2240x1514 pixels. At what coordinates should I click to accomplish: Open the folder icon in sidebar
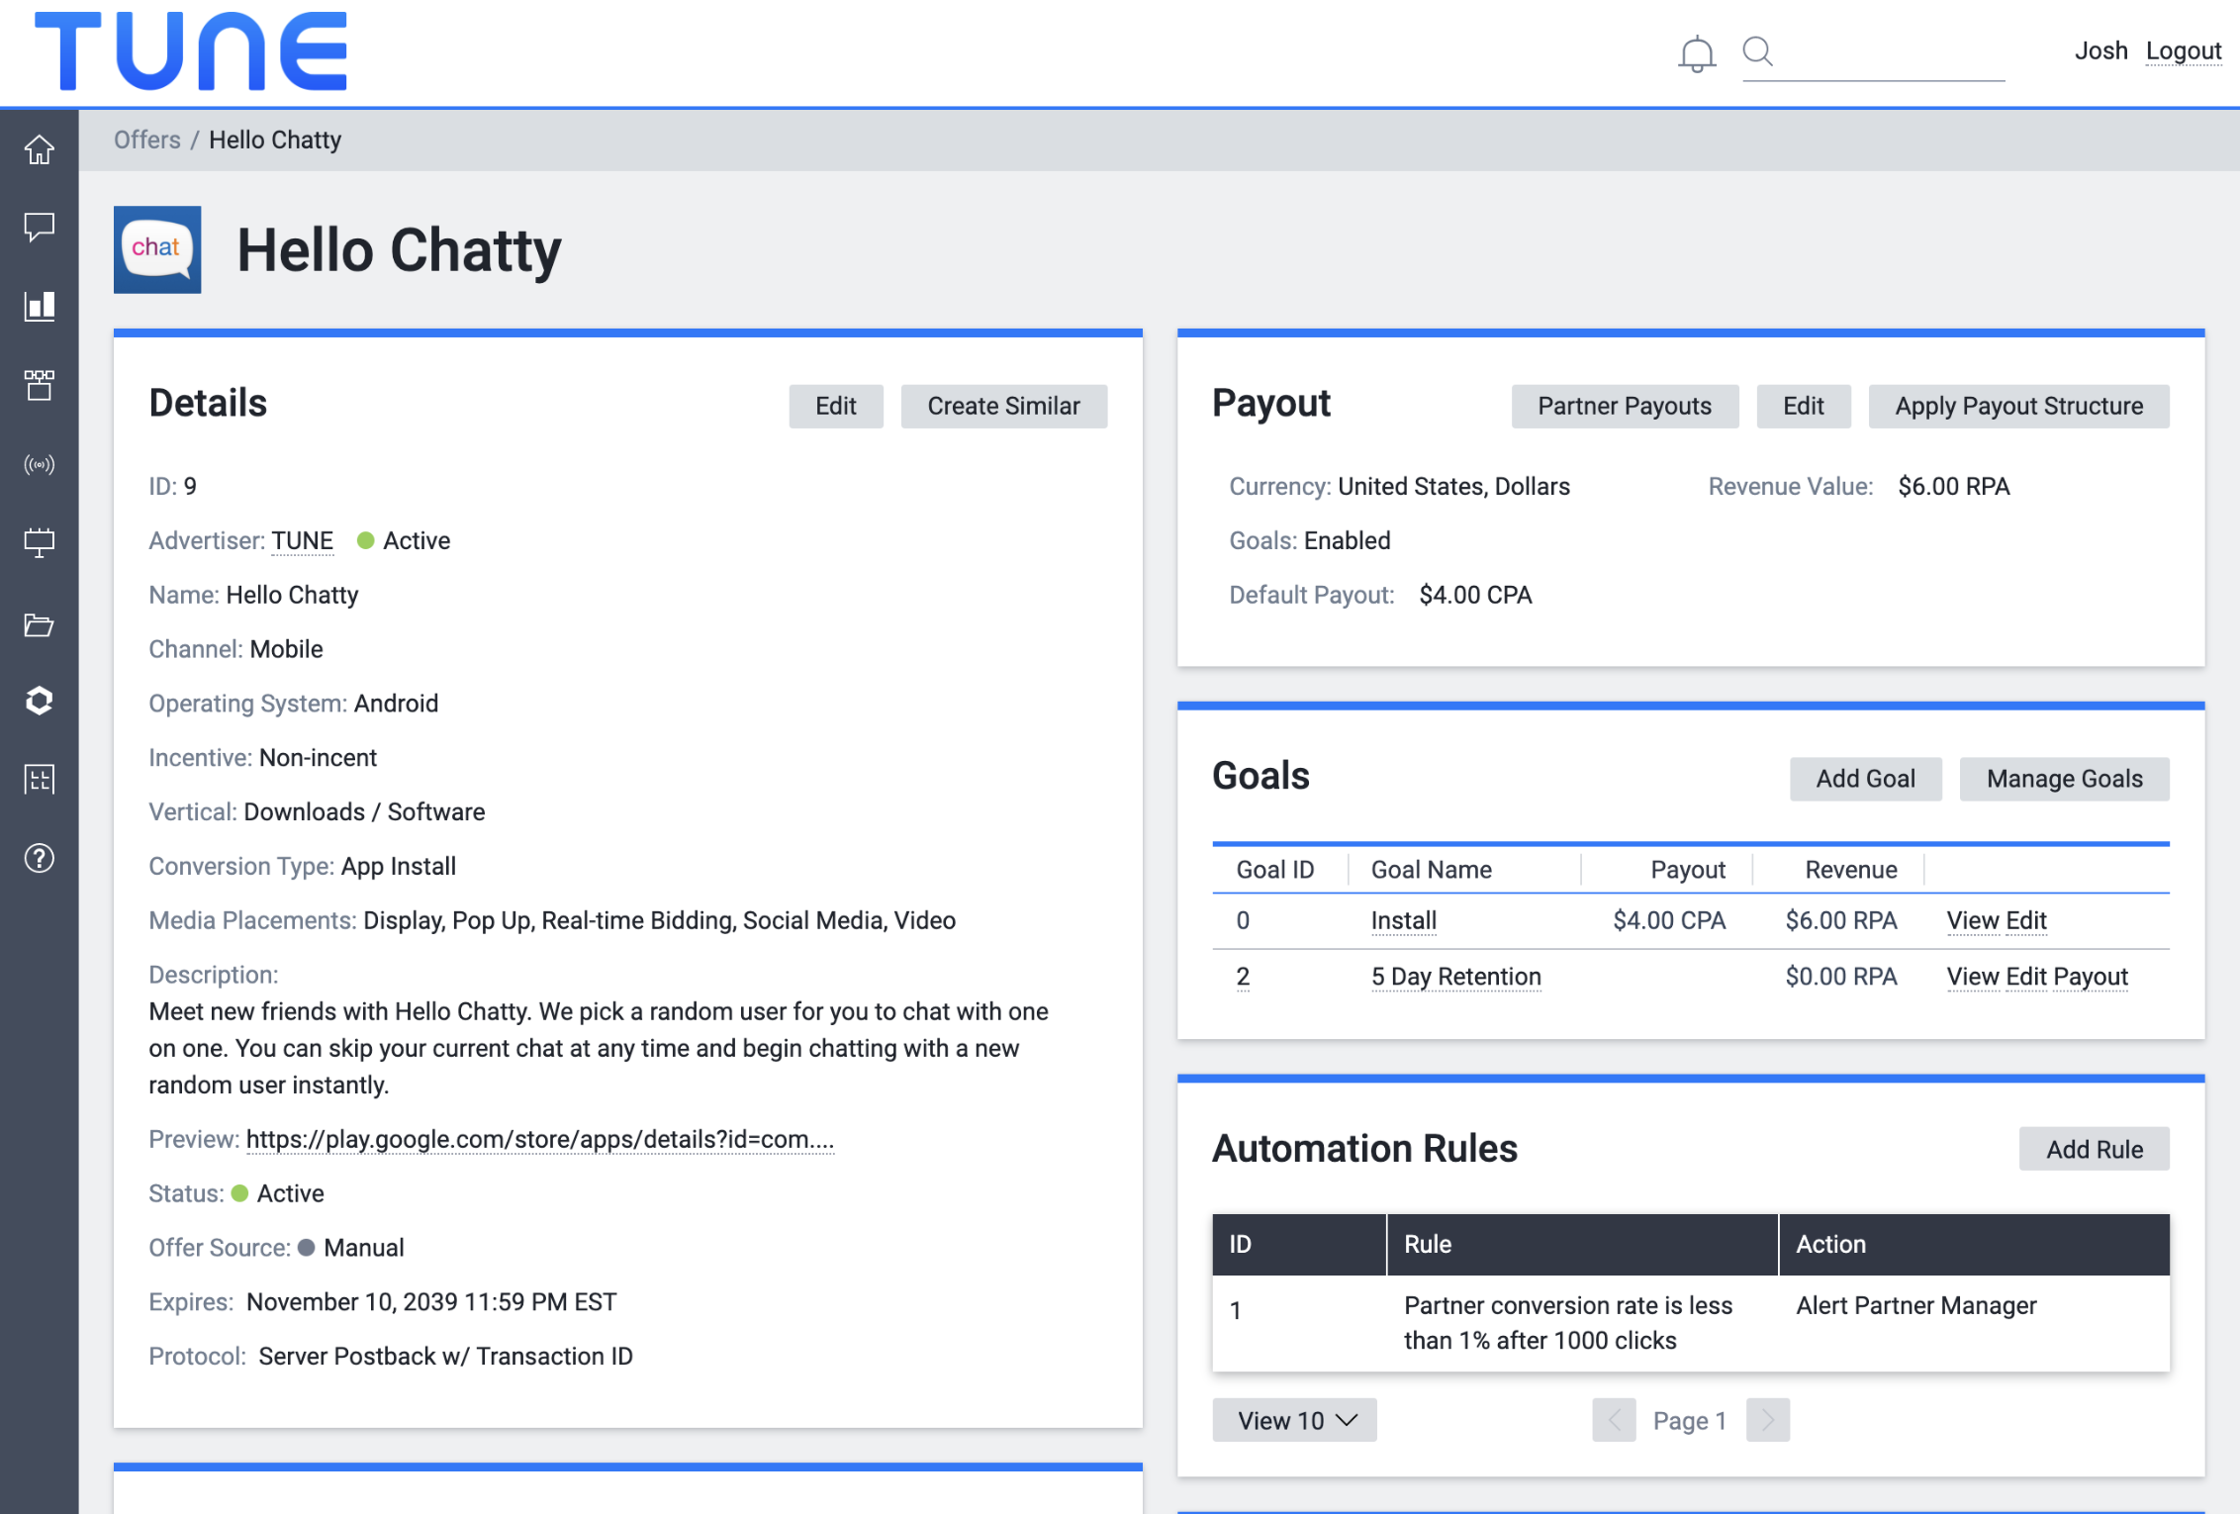click(x=40, y=624)
